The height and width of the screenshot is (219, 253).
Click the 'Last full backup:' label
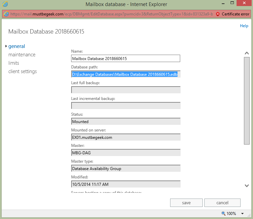click(85, 83)
